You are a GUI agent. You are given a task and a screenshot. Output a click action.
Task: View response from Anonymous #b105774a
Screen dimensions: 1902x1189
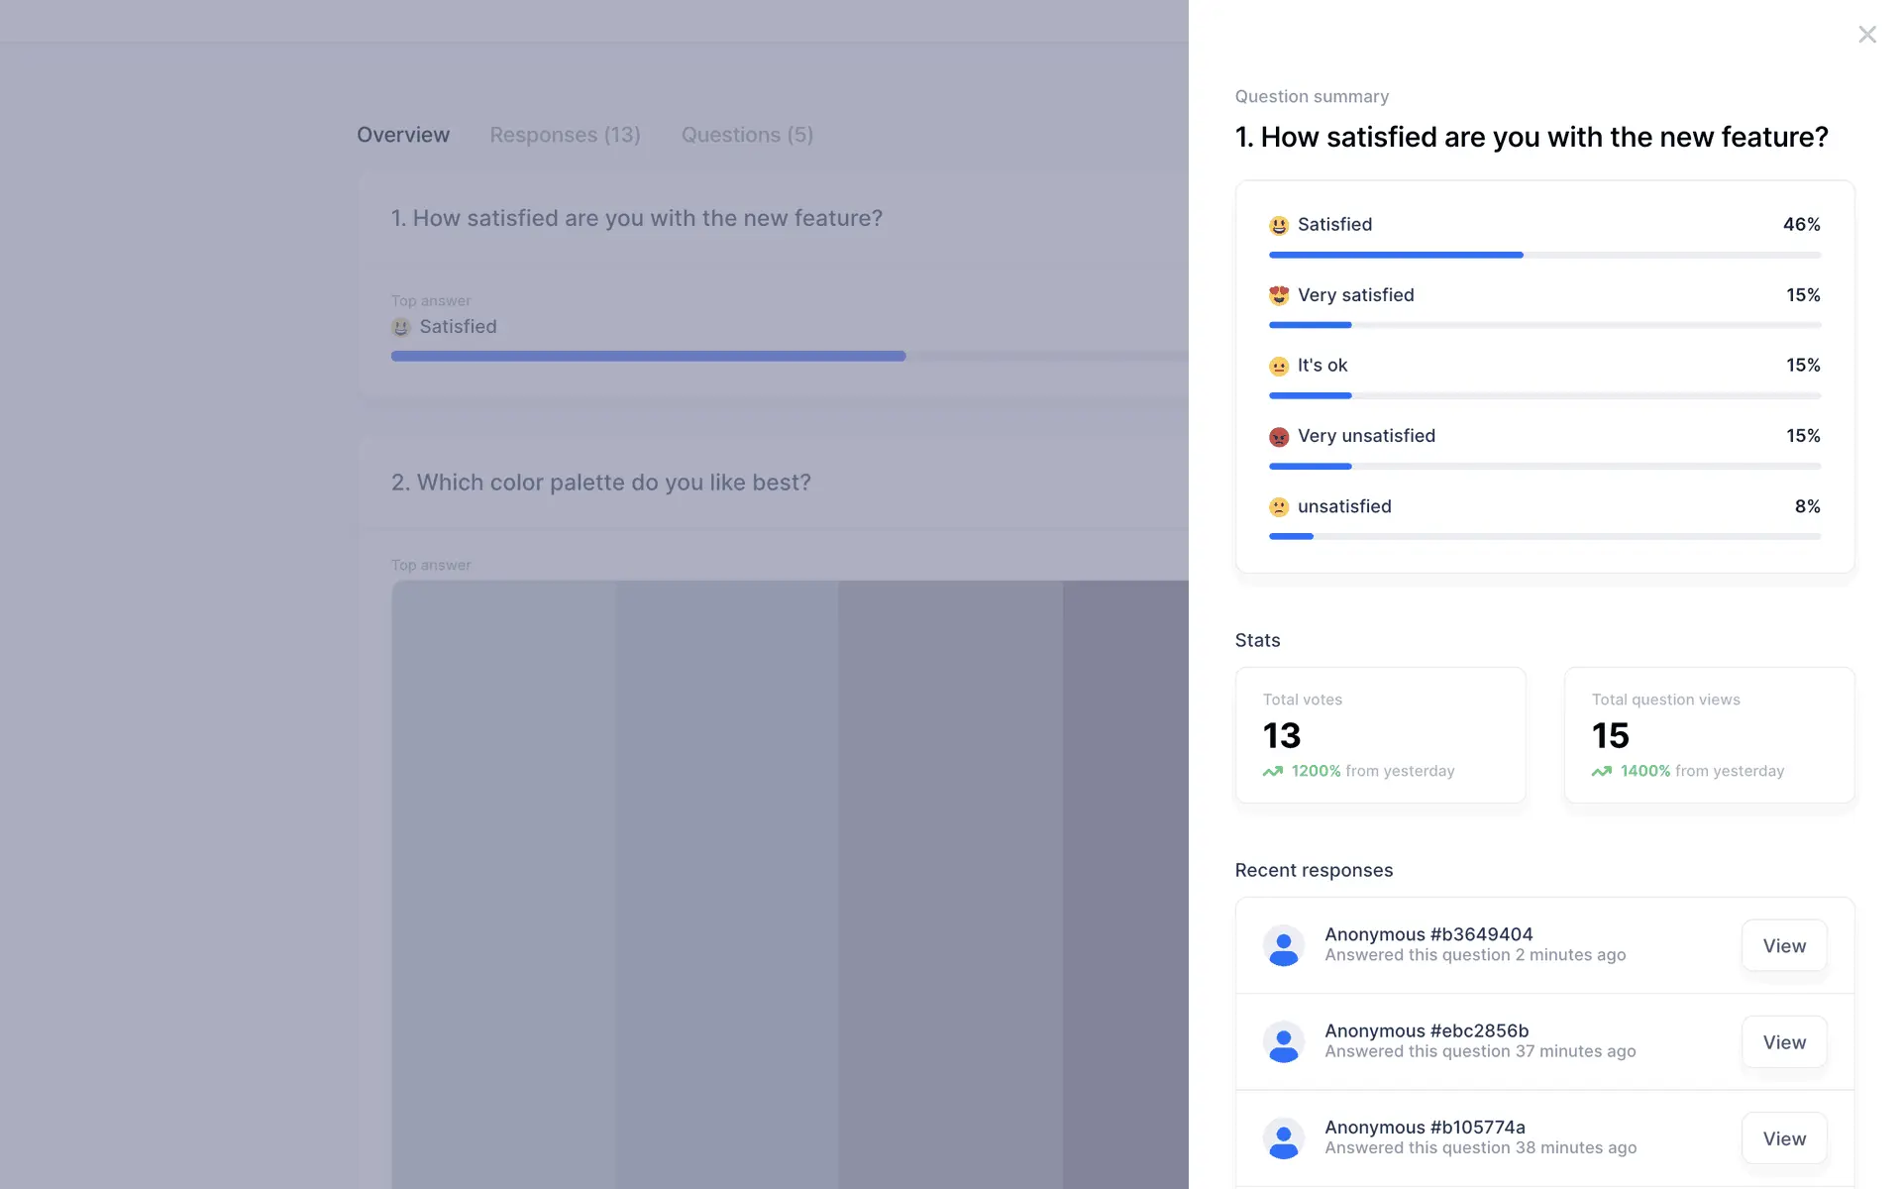[x=1784, y=1138]
